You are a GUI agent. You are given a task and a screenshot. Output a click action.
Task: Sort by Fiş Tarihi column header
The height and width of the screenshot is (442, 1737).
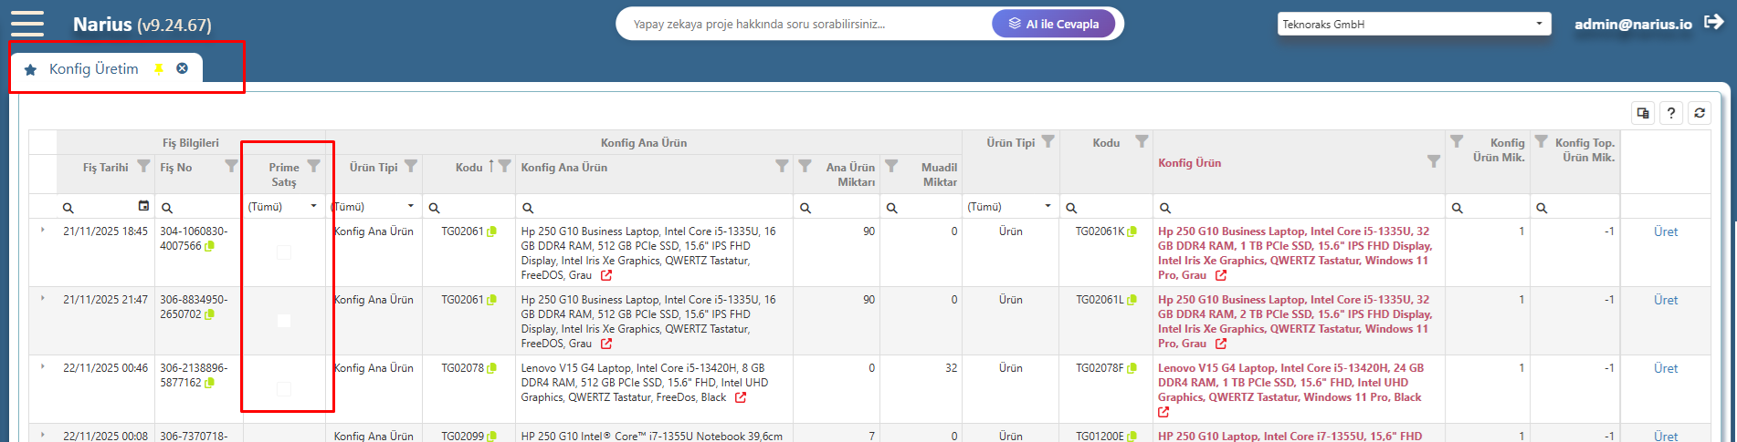pos(106,167)
